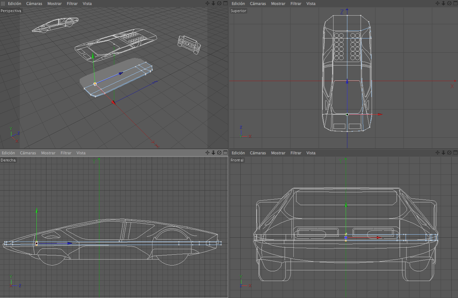
Task: Open the Vista menu in Frontal viewport
Action: point(311,153)
